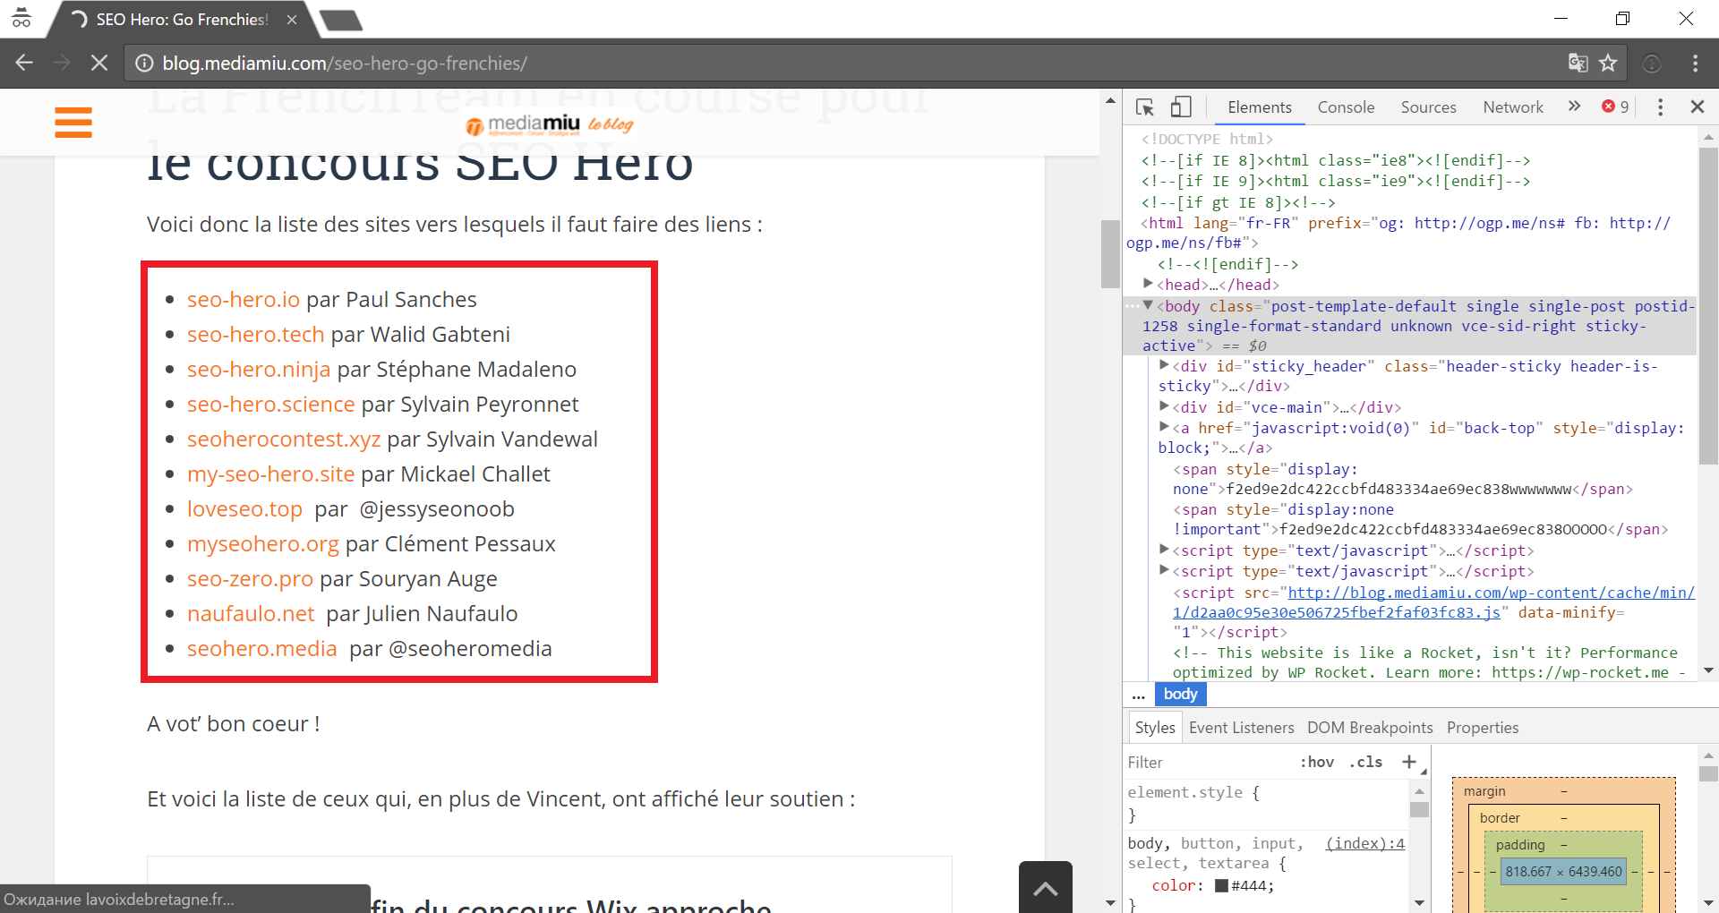The image size is (1719, 913).
Task: Click the back-to-top arrow button
Action: coord(1046,888)
